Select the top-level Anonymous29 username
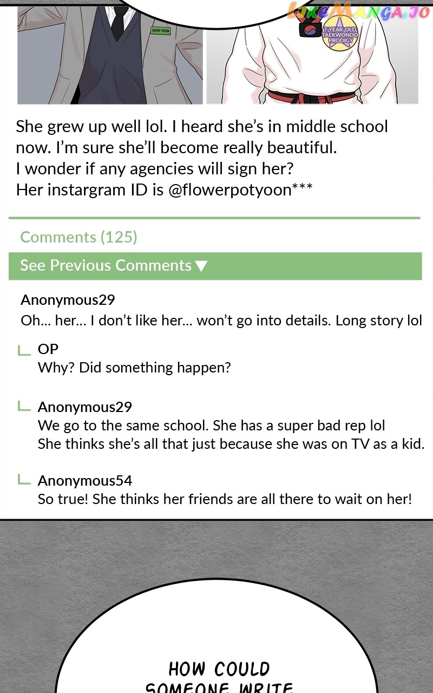The width and height of the screenshot is (433, 693). [x=68, y=300]
